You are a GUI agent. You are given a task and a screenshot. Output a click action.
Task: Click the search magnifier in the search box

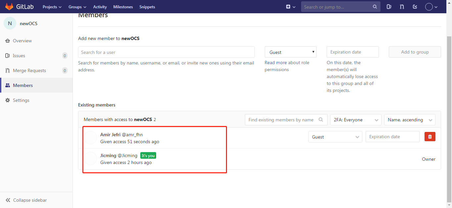[x=375, y=7]
